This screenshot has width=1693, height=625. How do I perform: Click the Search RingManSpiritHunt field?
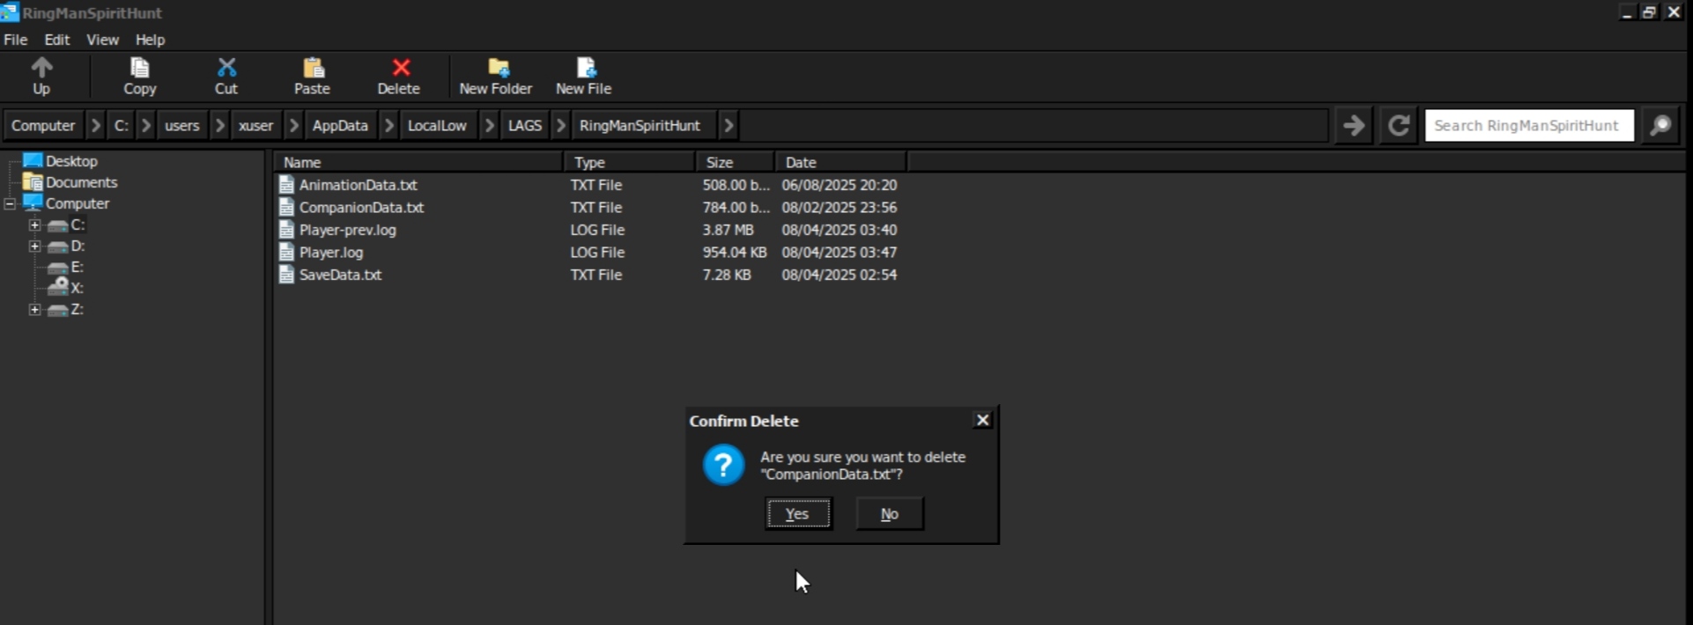[x=1528, y=126]
